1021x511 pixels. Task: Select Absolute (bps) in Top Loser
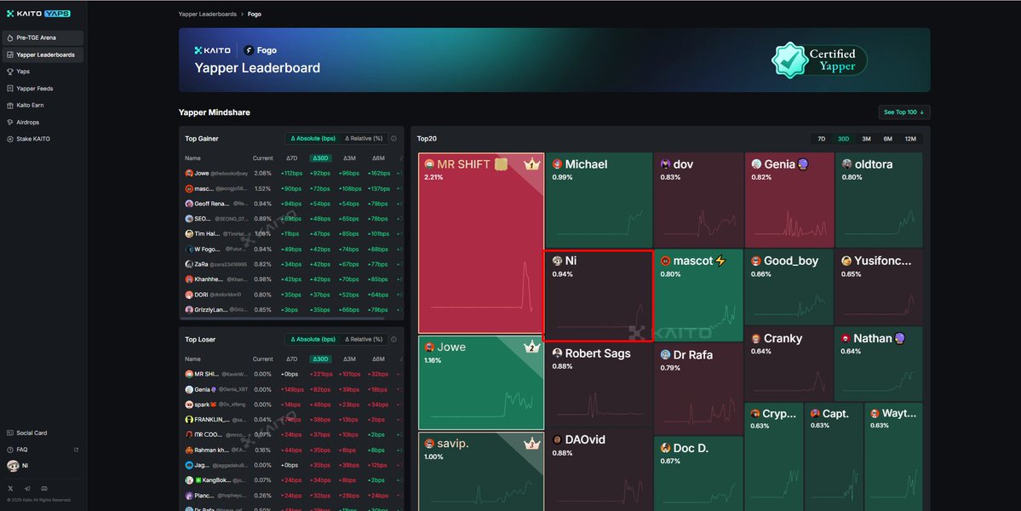click(x=313, y=339)
